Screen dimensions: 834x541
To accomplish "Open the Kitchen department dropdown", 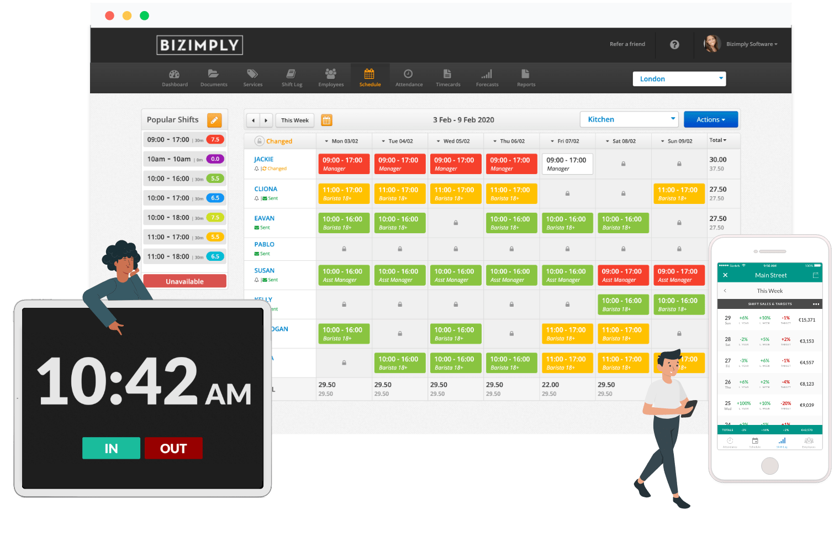I will coord(629,119).
